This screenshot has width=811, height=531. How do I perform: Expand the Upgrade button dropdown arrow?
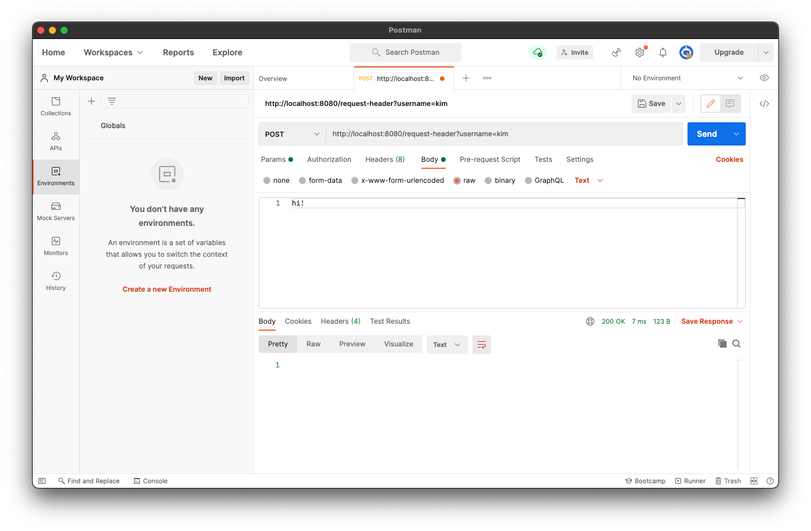pyautogui.click(x=766, y=52)
